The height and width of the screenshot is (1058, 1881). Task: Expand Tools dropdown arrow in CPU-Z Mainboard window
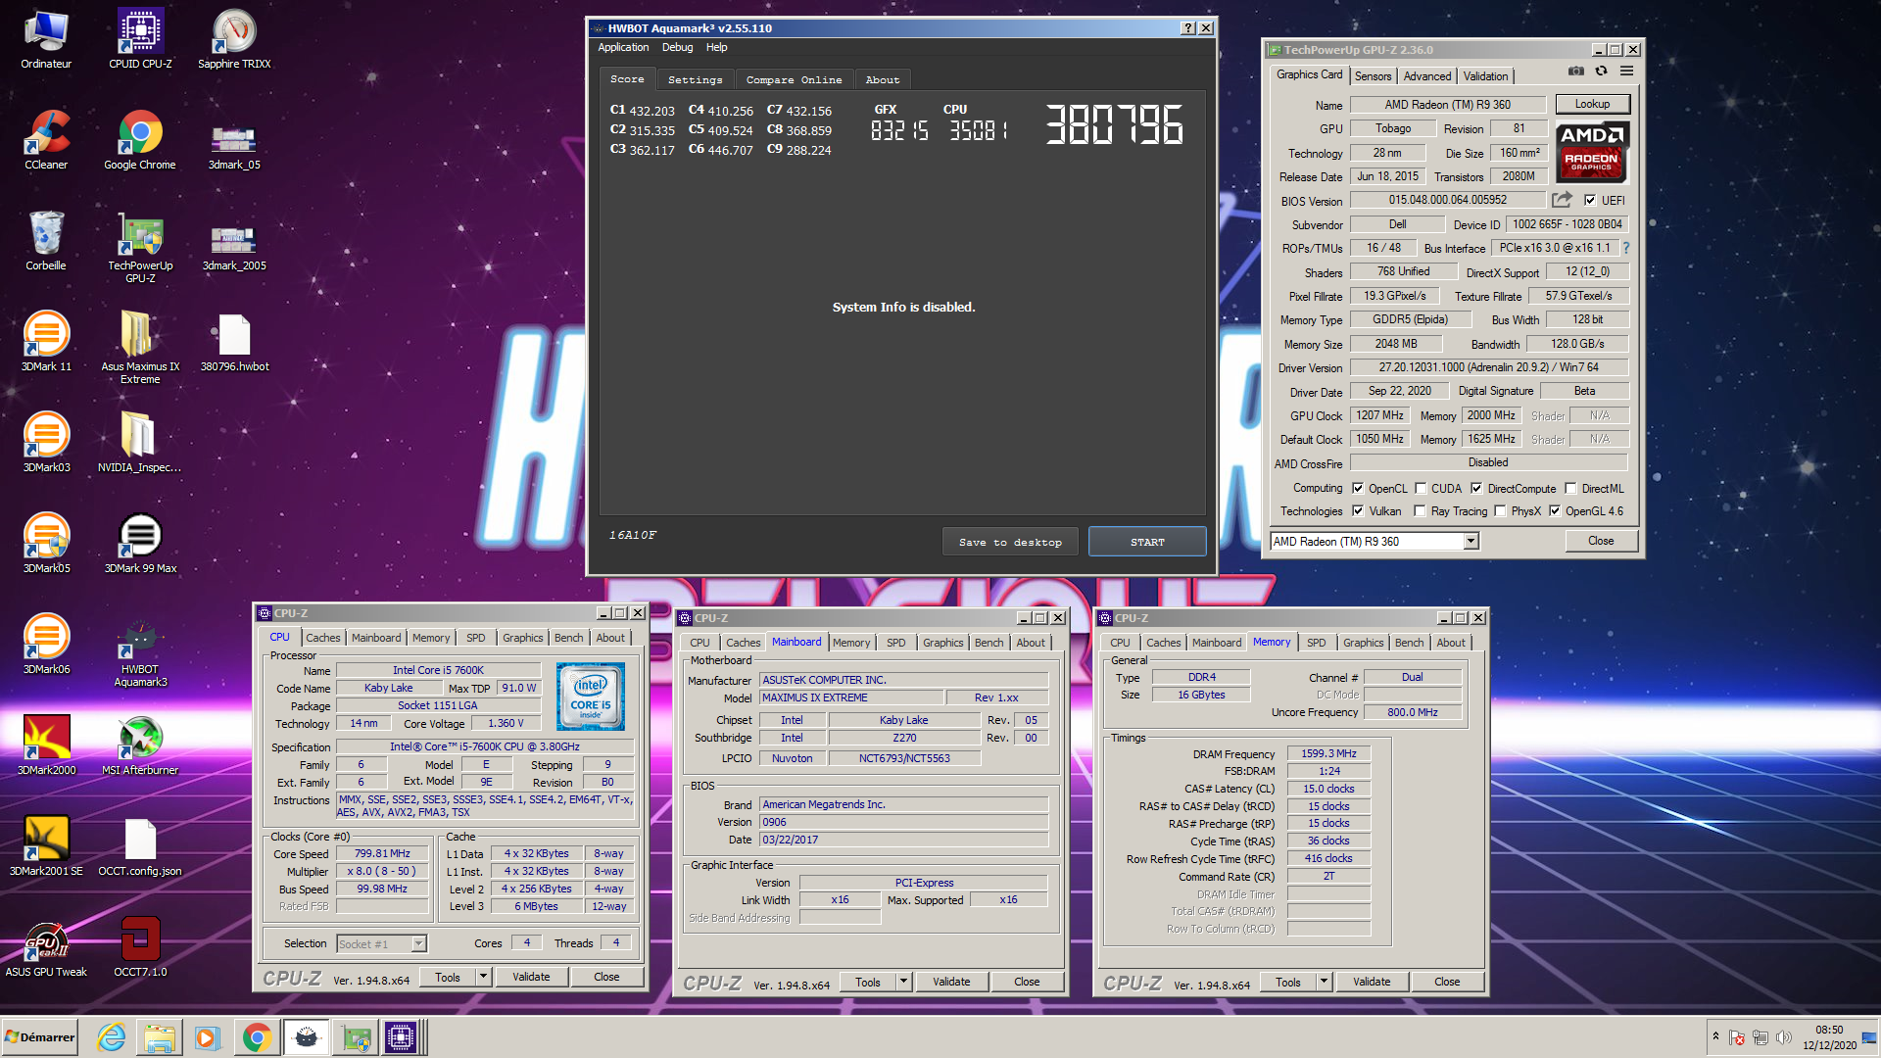click(x=903, y=982)
